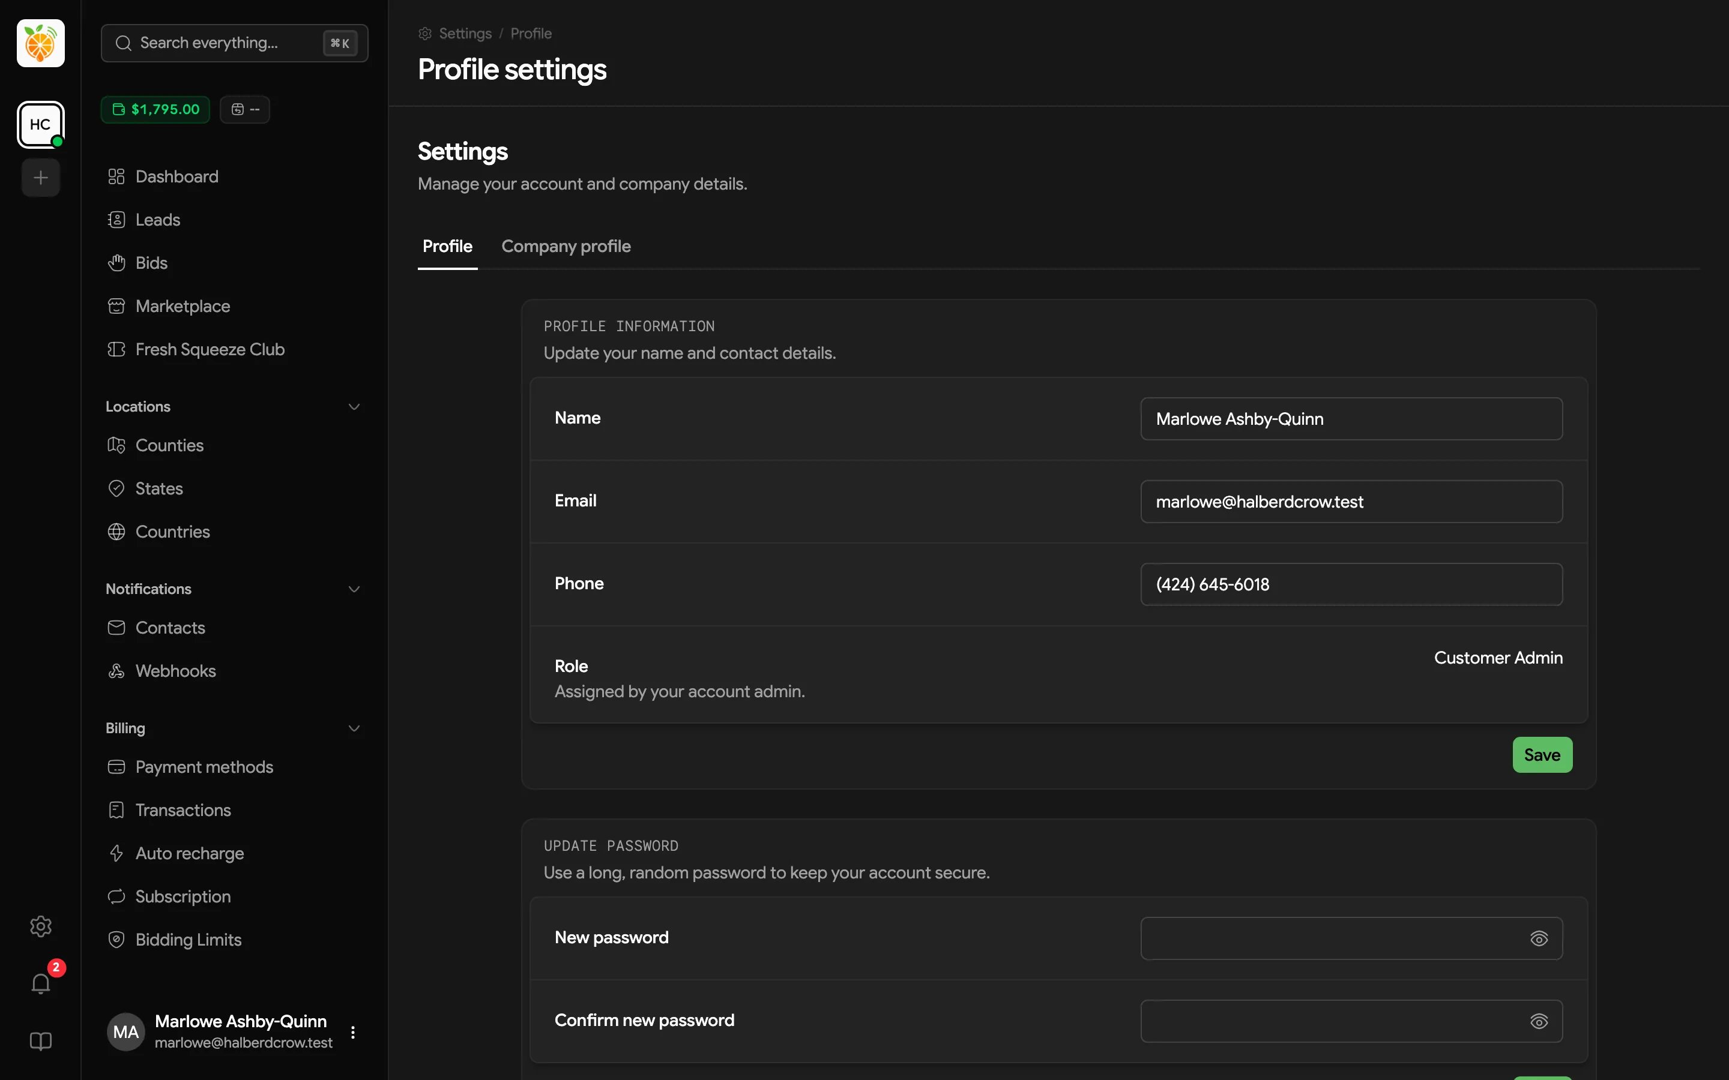Focus the New password field
The height and width of the screenshot is (1080, 1729).
tap(1351, 938)
